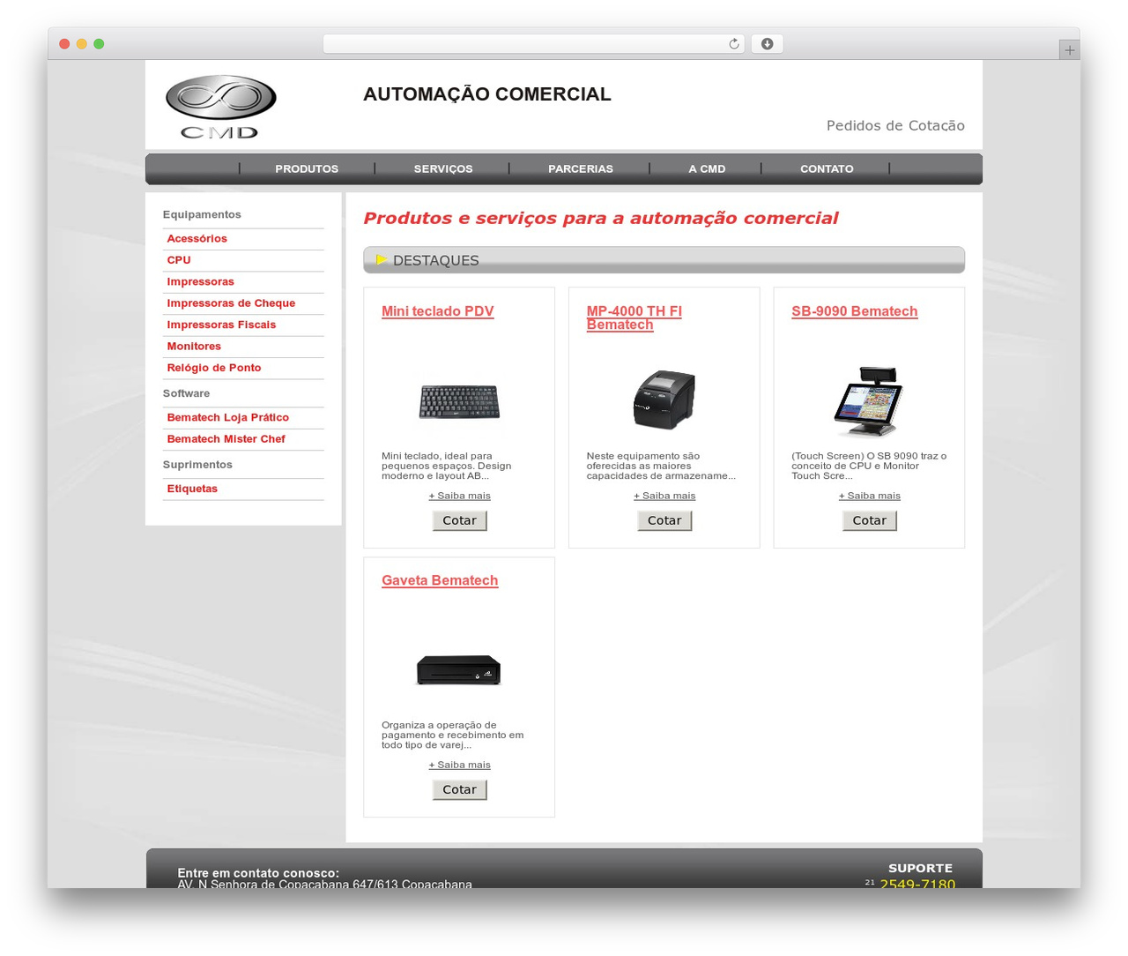Open Impressoras Fiscais category
Viewport: 1128px width, 956px height.
click(x=221, y=325)
